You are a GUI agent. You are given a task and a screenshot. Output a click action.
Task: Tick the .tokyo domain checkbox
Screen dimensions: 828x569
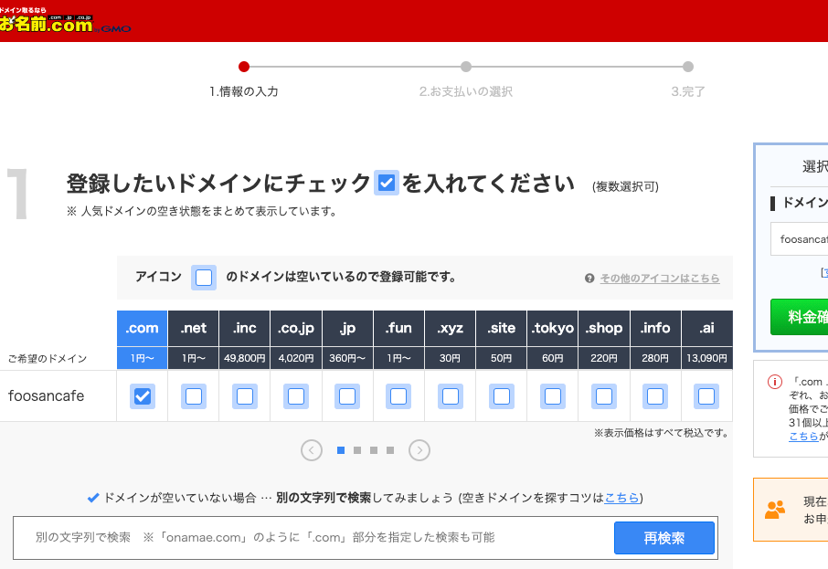point(552,396)
